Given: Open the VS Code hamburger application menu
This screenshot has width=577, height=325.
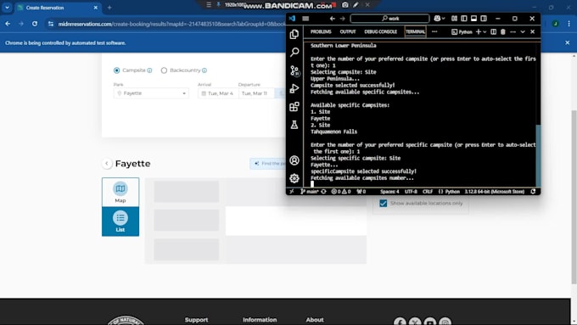Looking at the screenshot, I should [305, 19].
